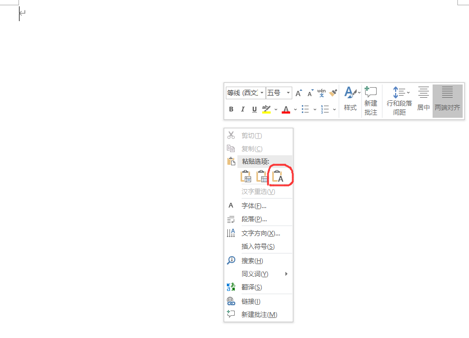Viewport: 469px width, 338px height.
Task: Paste as text only (A icon)
Action: coord(277,176)
